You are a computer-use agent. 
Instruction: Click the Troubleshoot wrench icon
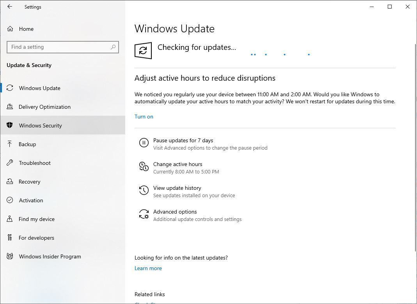point(10,163)
